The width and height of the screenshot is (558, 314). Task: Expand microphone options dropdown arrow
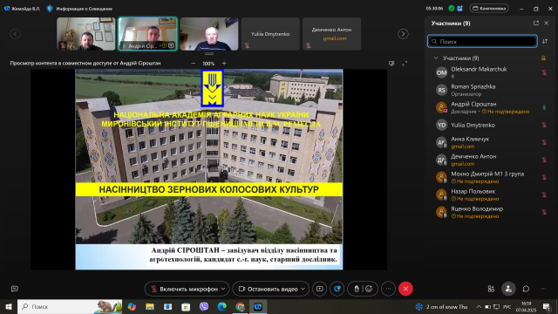pos(223,289)
